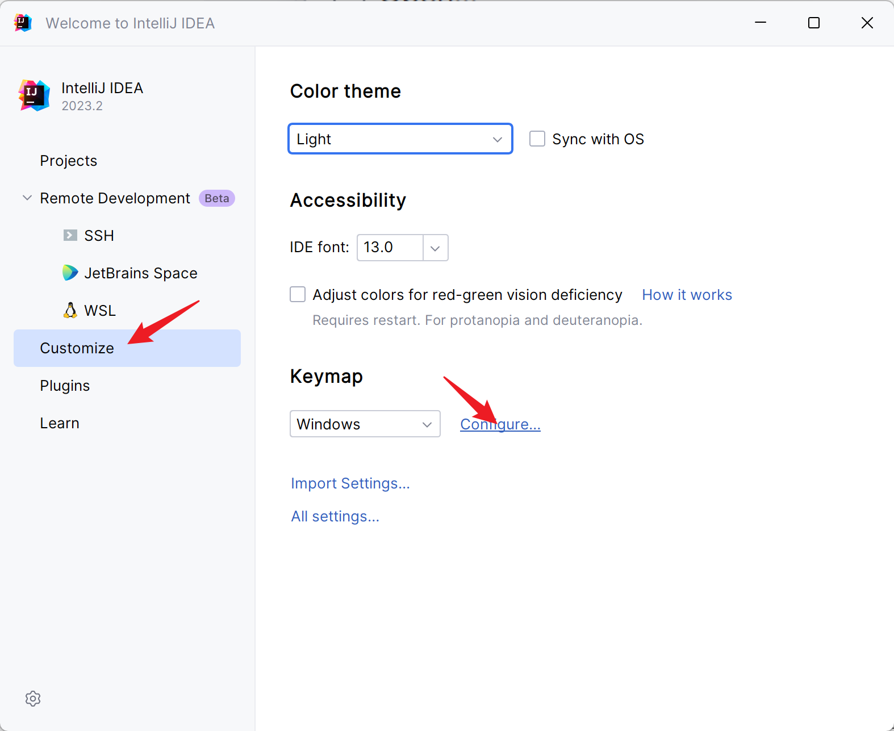Close the Welcome to IntelliJ IDEA window

tap(867, 23)
